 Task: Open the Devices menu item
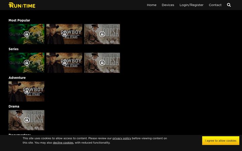click(x=168, y=5)
